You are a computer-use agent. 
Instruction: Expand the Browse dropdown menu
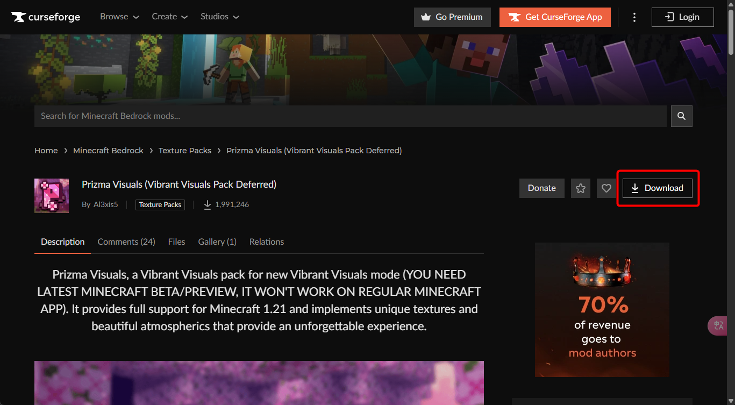coord(119,17)
